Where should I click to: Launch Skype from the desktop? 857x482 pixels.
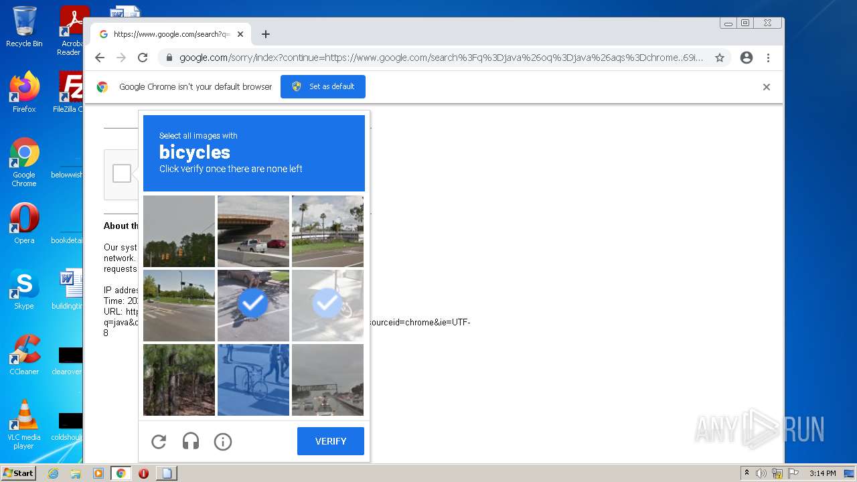click(x=24, y=289)
